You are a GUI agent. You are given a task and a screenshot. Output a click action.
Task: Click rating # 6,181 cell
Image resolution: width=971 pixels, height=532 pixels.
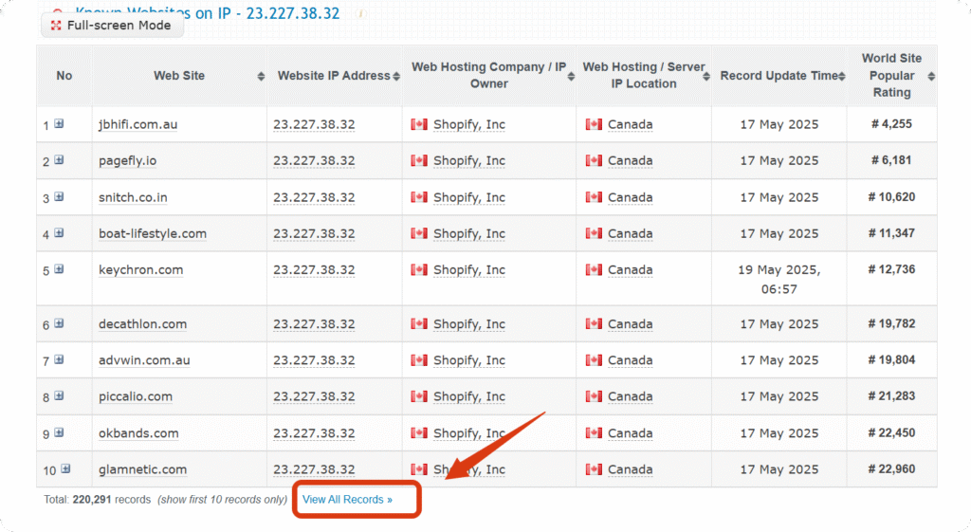(x=891, y=160)
